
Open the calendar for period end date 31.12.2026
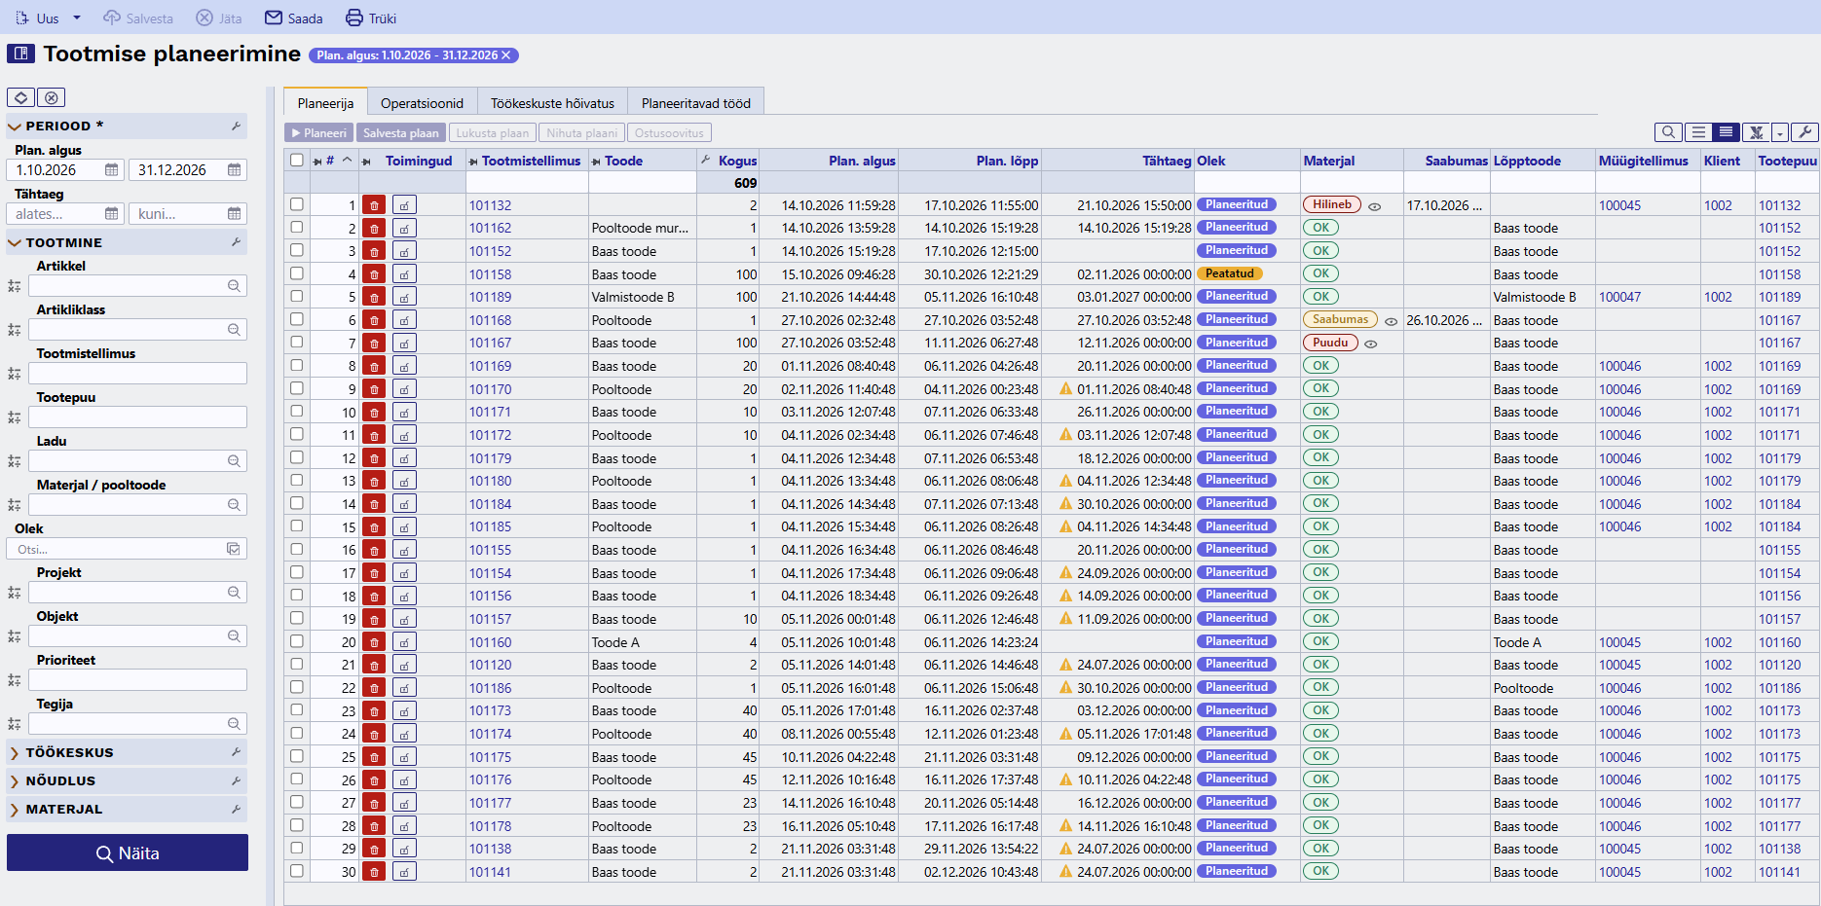tap(234, 169)
